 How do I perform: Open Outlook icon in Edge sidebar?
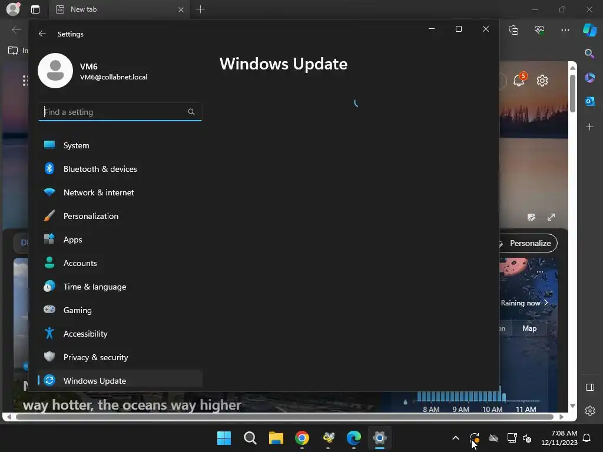click(589, 101)
